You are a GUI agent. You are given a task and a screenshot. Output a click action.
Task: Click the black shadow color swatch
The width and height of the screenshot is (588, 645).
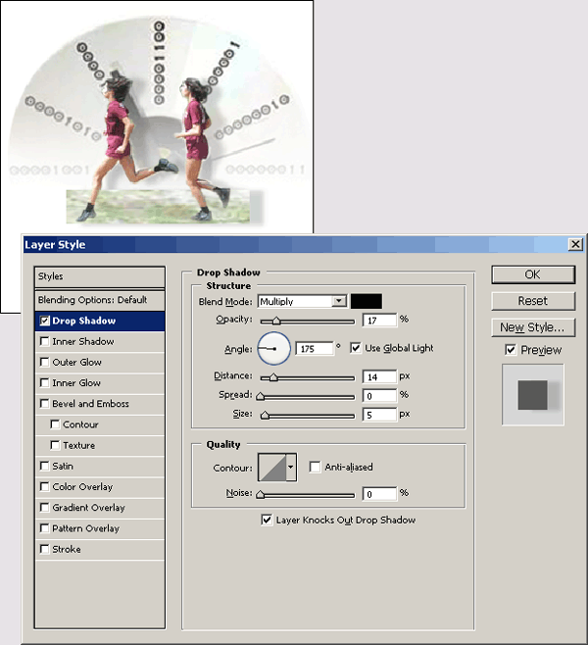[x=367, y=301]
